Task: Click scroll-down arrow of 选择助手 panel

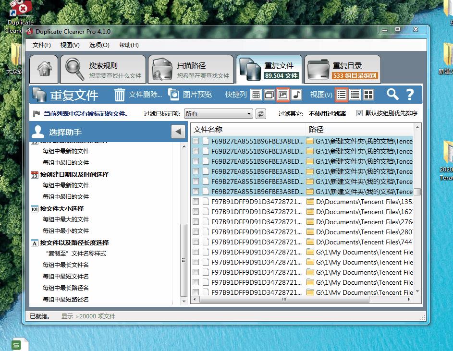Action: [x=184, y=302]
